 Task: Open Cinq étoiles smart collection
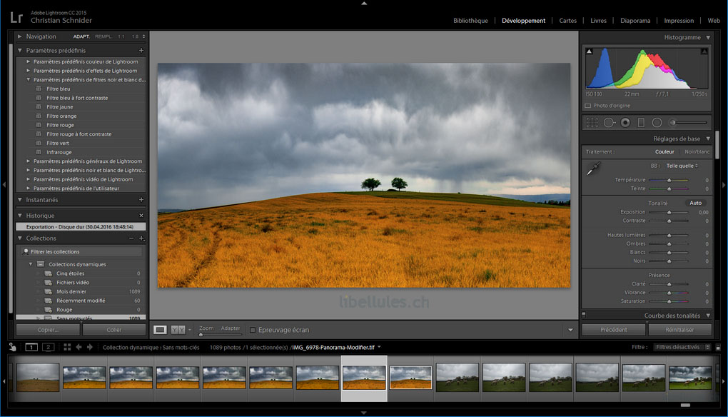click(70, 273)
